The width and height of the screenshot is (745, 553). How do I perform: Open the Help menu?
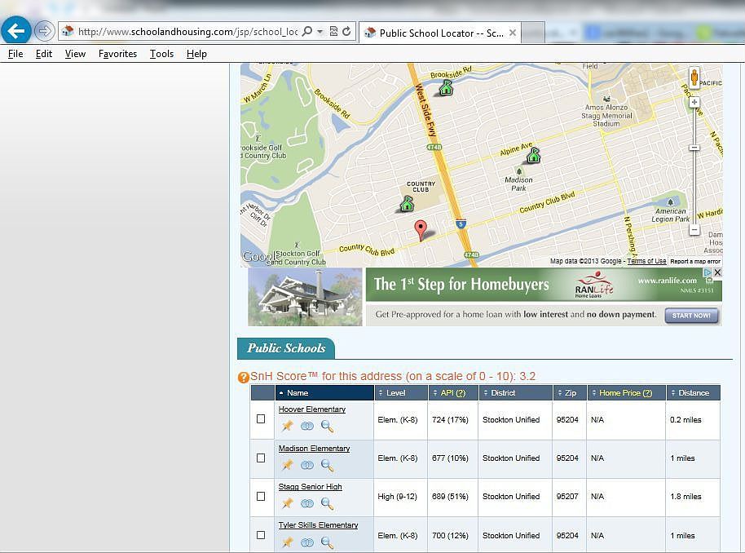196,54
